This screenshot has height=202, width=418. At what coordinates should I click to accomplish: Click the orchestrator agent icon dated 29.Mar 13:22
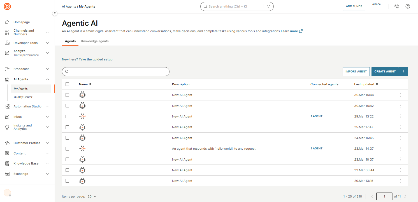[x=82, y=116]
